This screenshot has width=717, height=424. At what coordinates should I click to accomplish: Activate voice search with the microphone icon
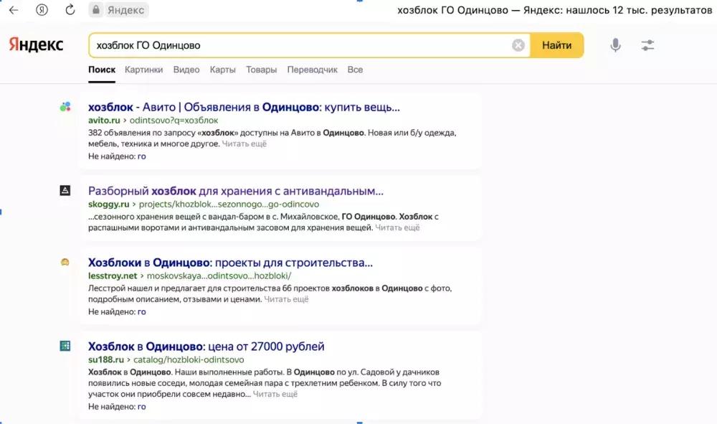coord(614,44)
